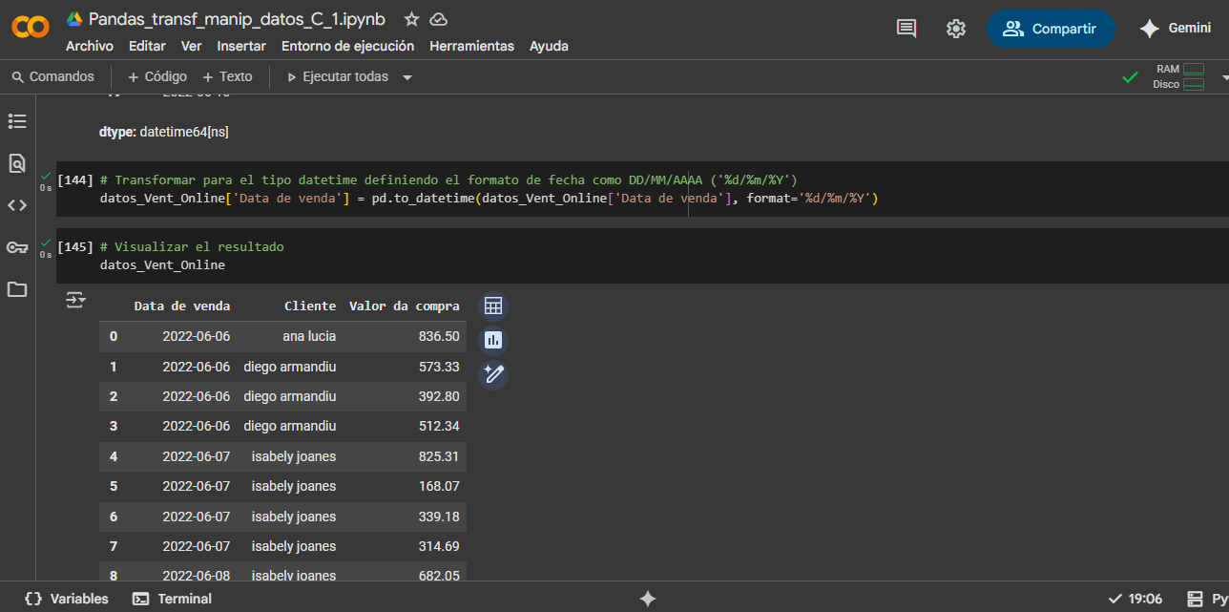Generate code with dataframe magic-wand icon
Screen dimensions: 1229x612
tap(493, 374)
